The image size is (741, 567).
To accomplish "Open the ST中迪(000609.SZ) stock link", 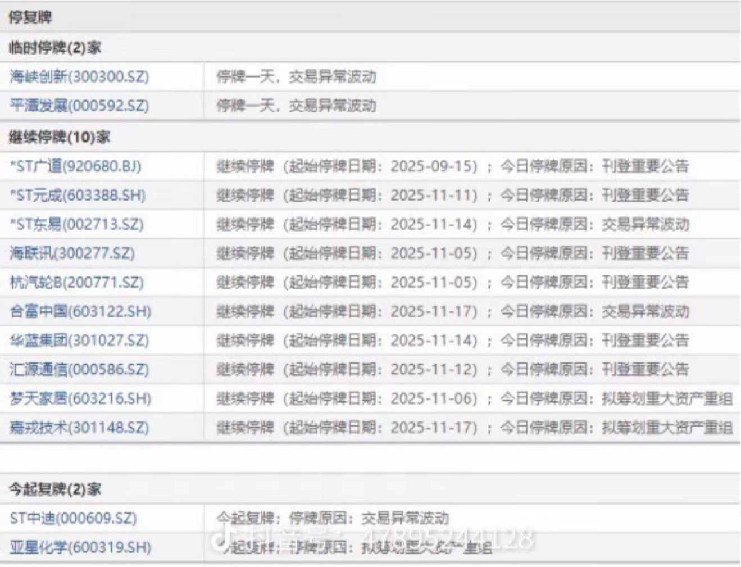I will point(73,518).
